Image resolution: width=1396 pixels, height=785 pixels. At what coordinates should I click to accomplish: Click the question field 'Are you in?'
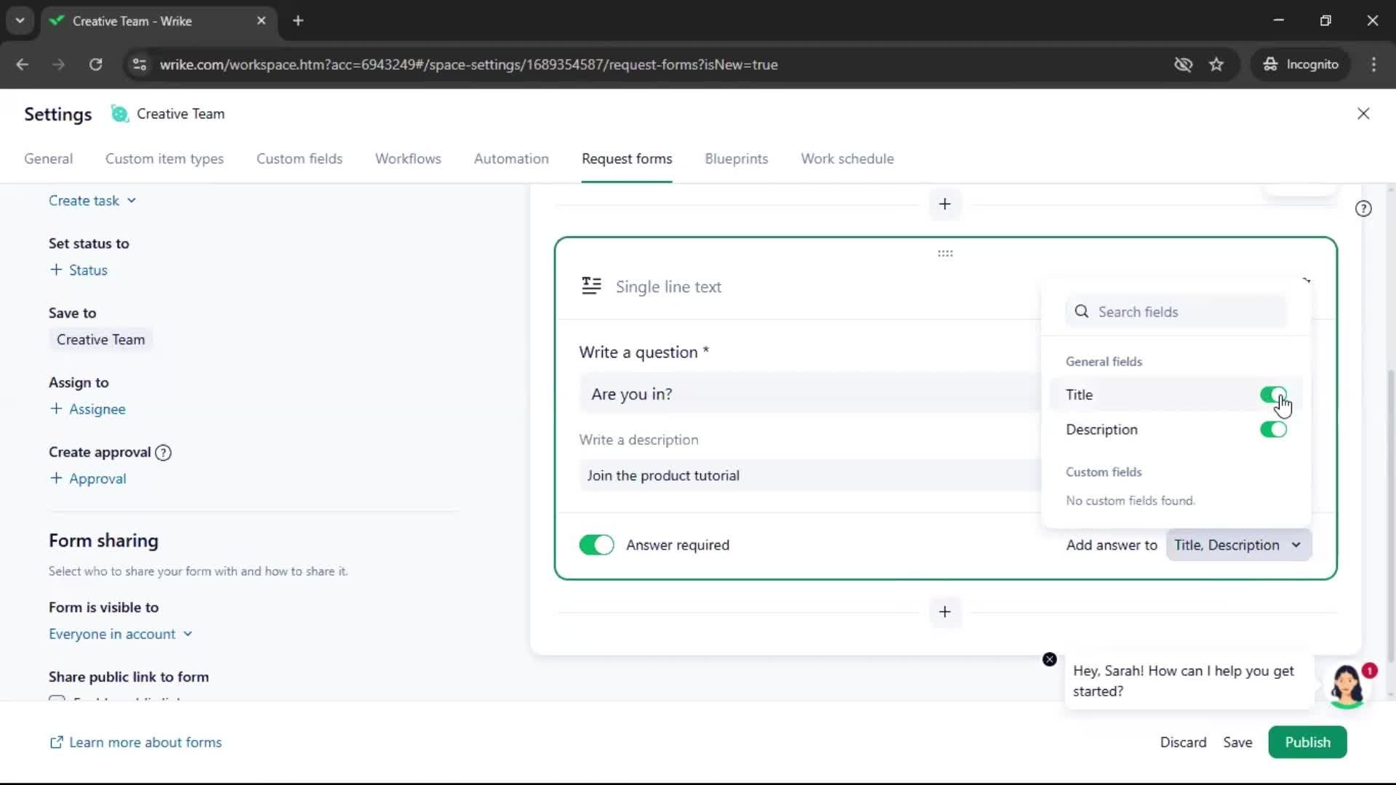(x=810, y=394)
